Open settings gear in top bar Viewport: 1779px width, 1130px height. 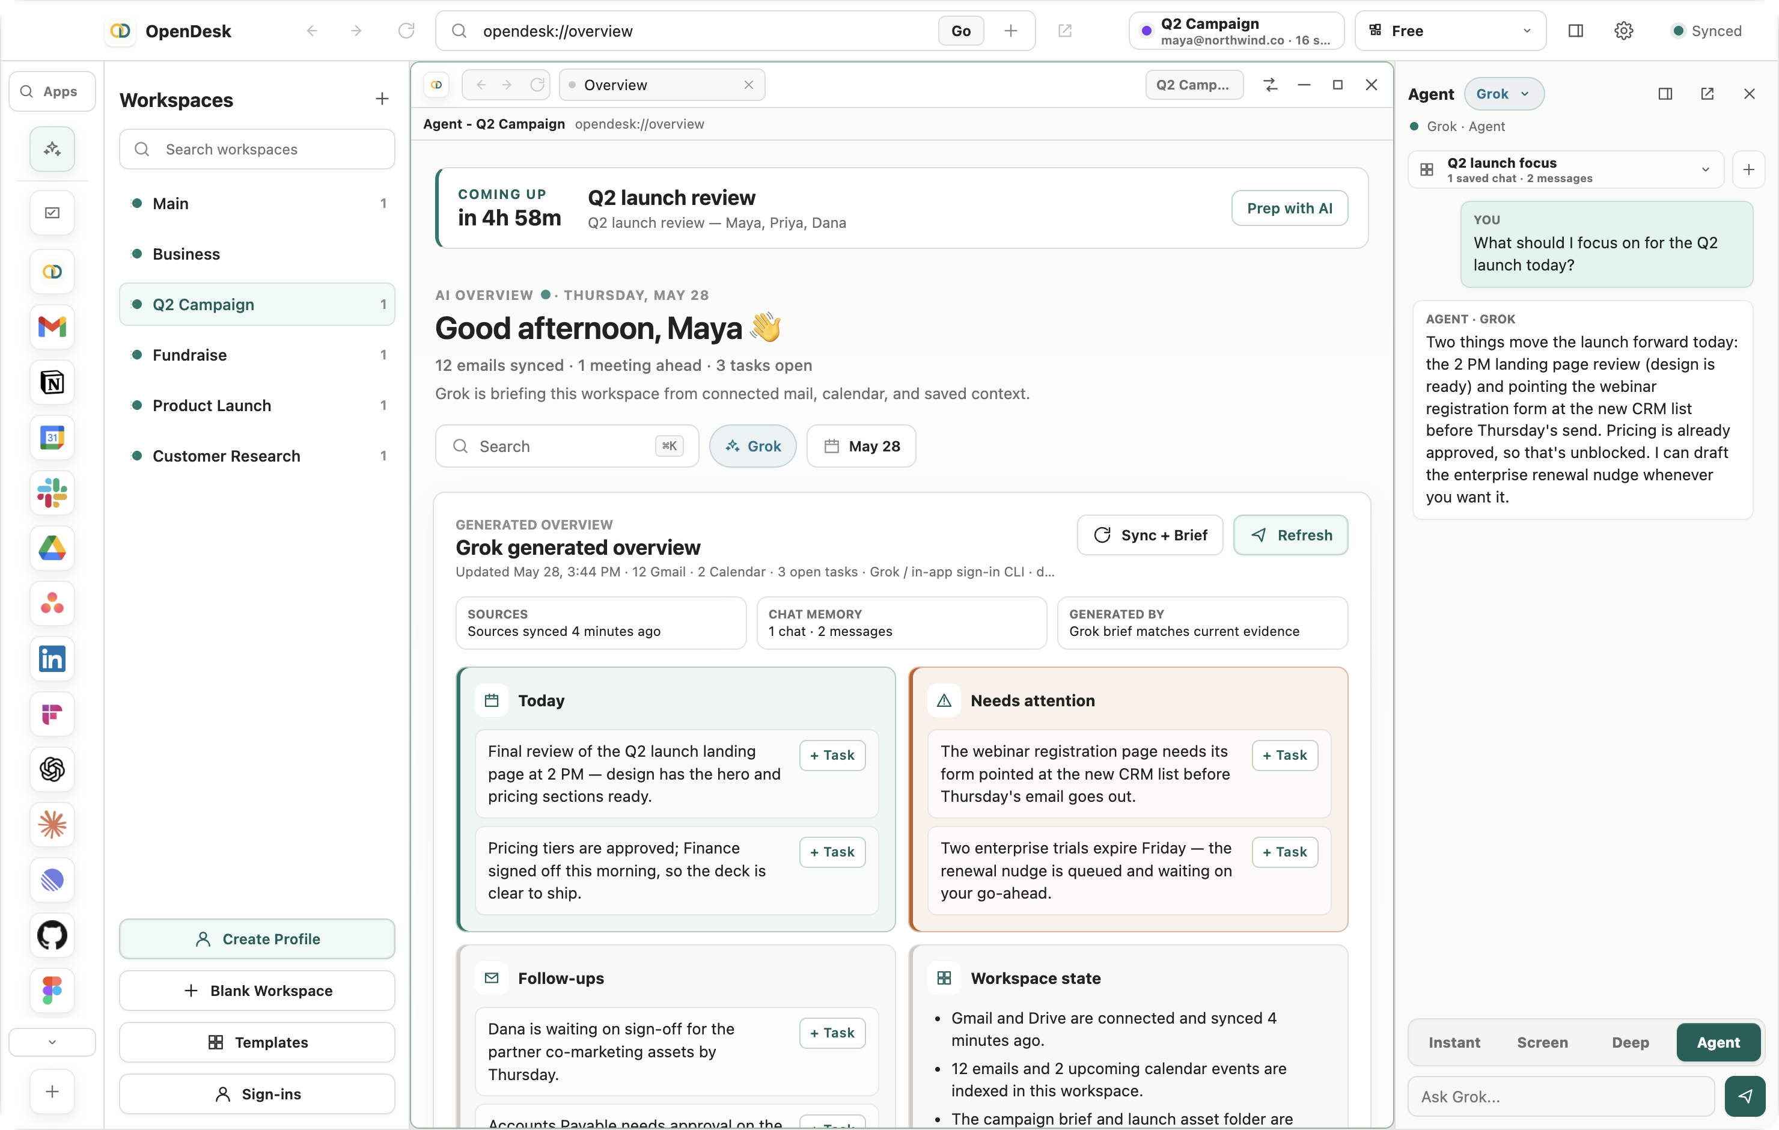click(x=1623, y=30)
